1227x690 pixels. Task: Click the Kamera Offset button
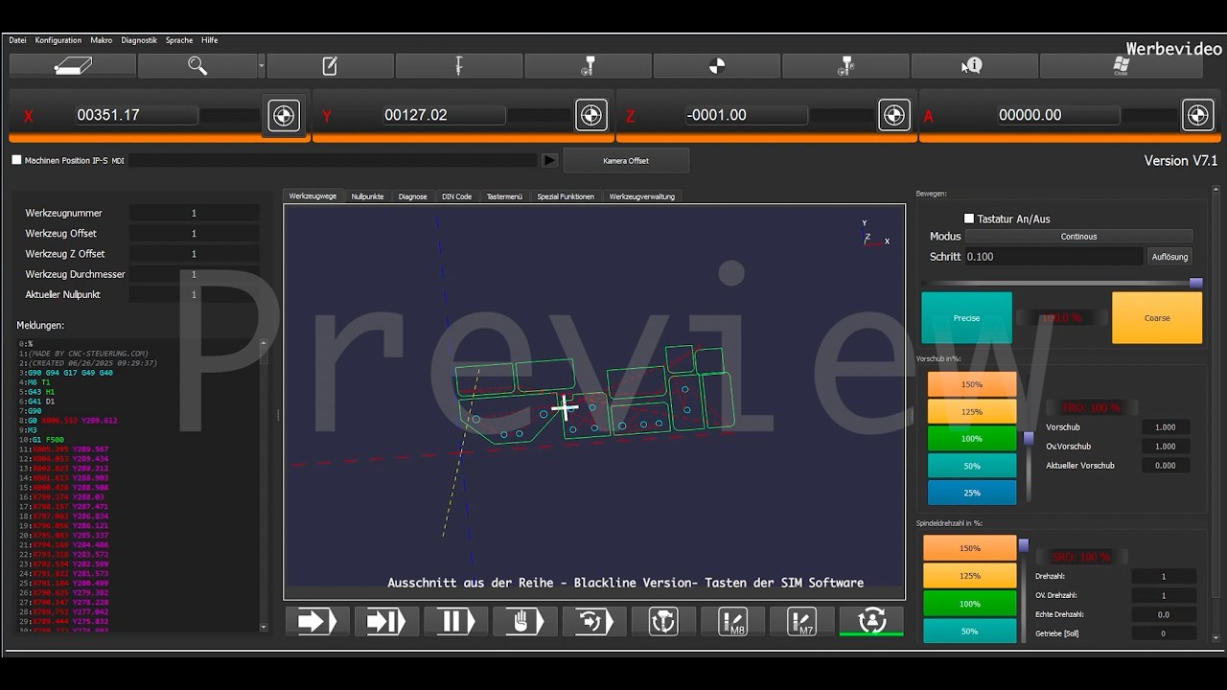click(x=626, y=160)
